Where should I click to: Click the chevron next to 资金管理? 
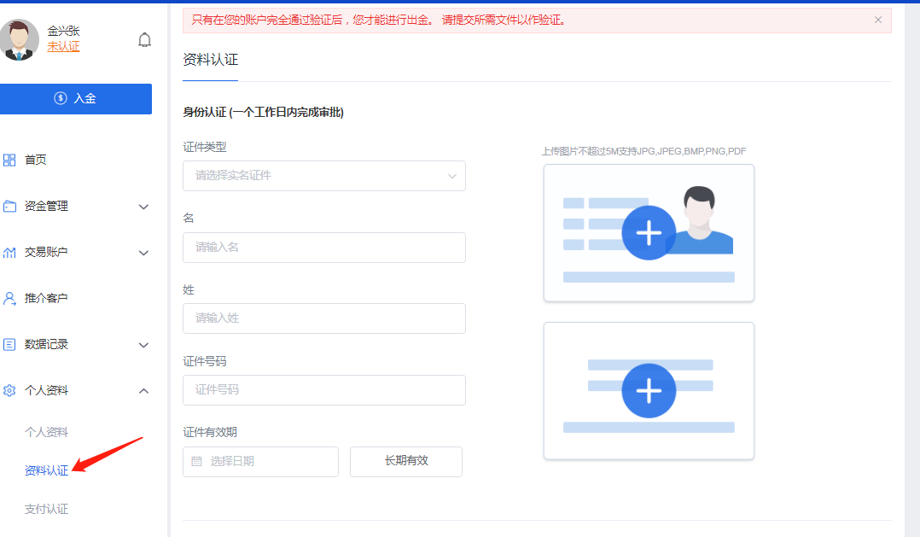point(143,207)
